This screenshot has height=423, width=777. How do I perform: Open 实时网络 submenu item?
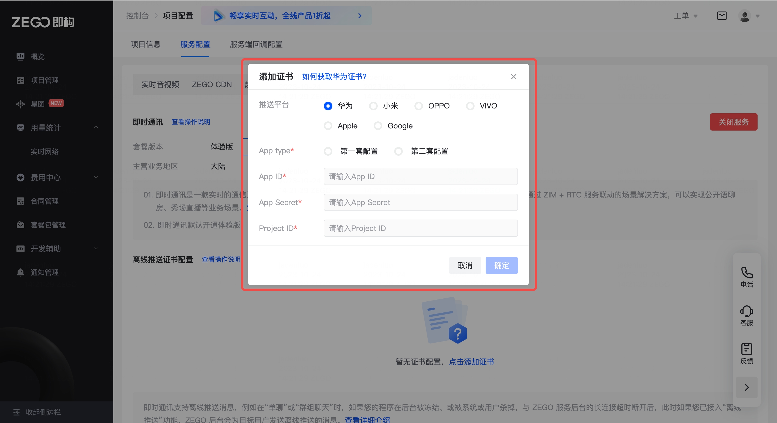(x=45, y=151)
